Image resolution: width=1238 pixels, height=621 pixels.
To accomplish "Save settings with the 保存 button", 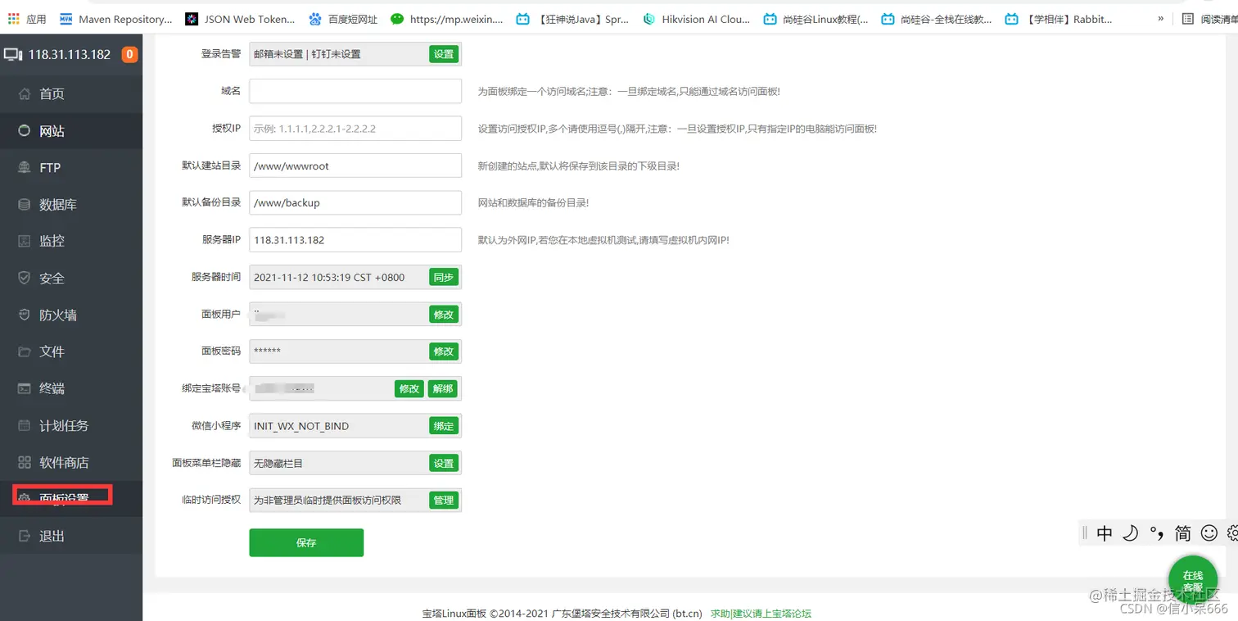I will [x=306, y=542].
